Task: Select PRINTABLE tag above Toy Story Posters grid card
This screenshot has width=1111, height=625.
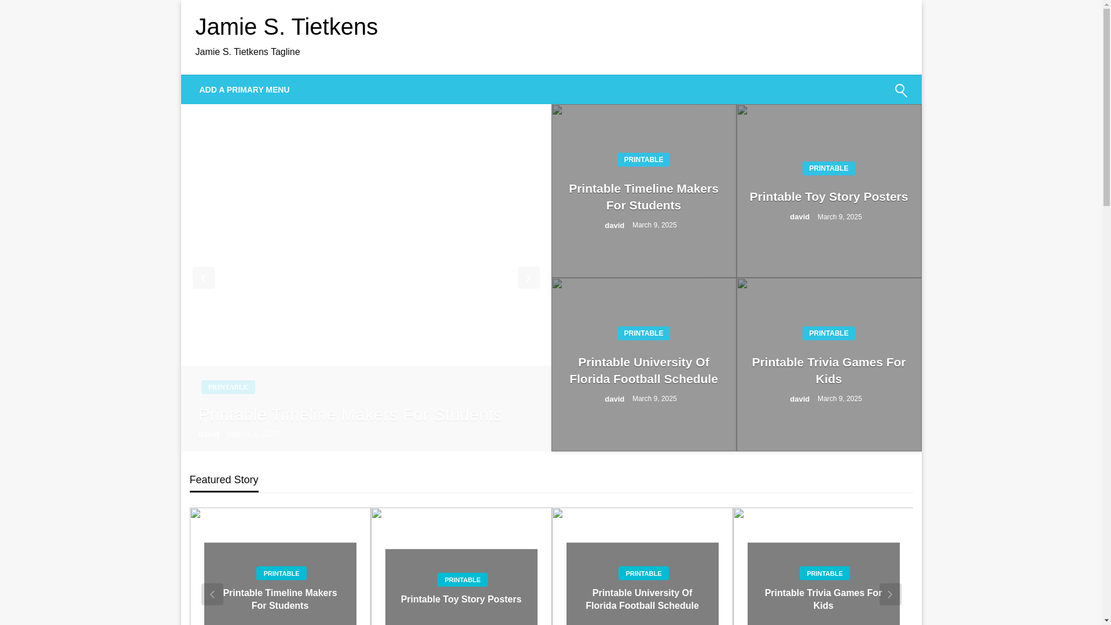Action: click(829, 168)
